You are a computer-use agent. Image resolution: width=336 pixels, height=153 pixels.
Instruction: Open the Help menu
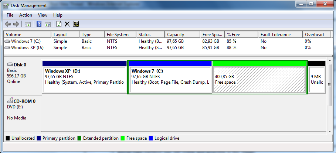[58, 15]
